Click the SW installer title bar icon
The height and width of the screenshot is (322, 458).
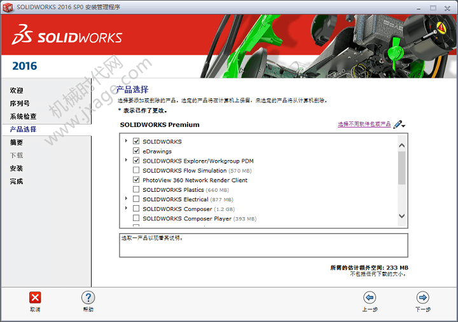point(8,7)
